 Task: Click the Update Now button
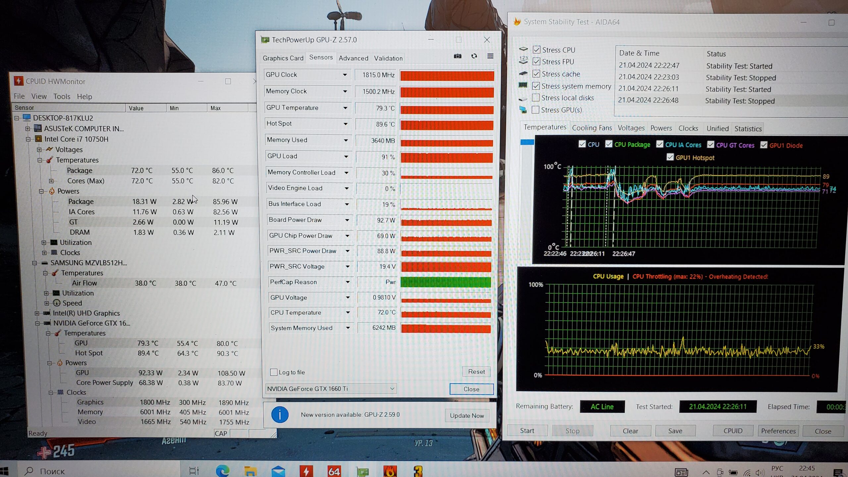point(467,415)
